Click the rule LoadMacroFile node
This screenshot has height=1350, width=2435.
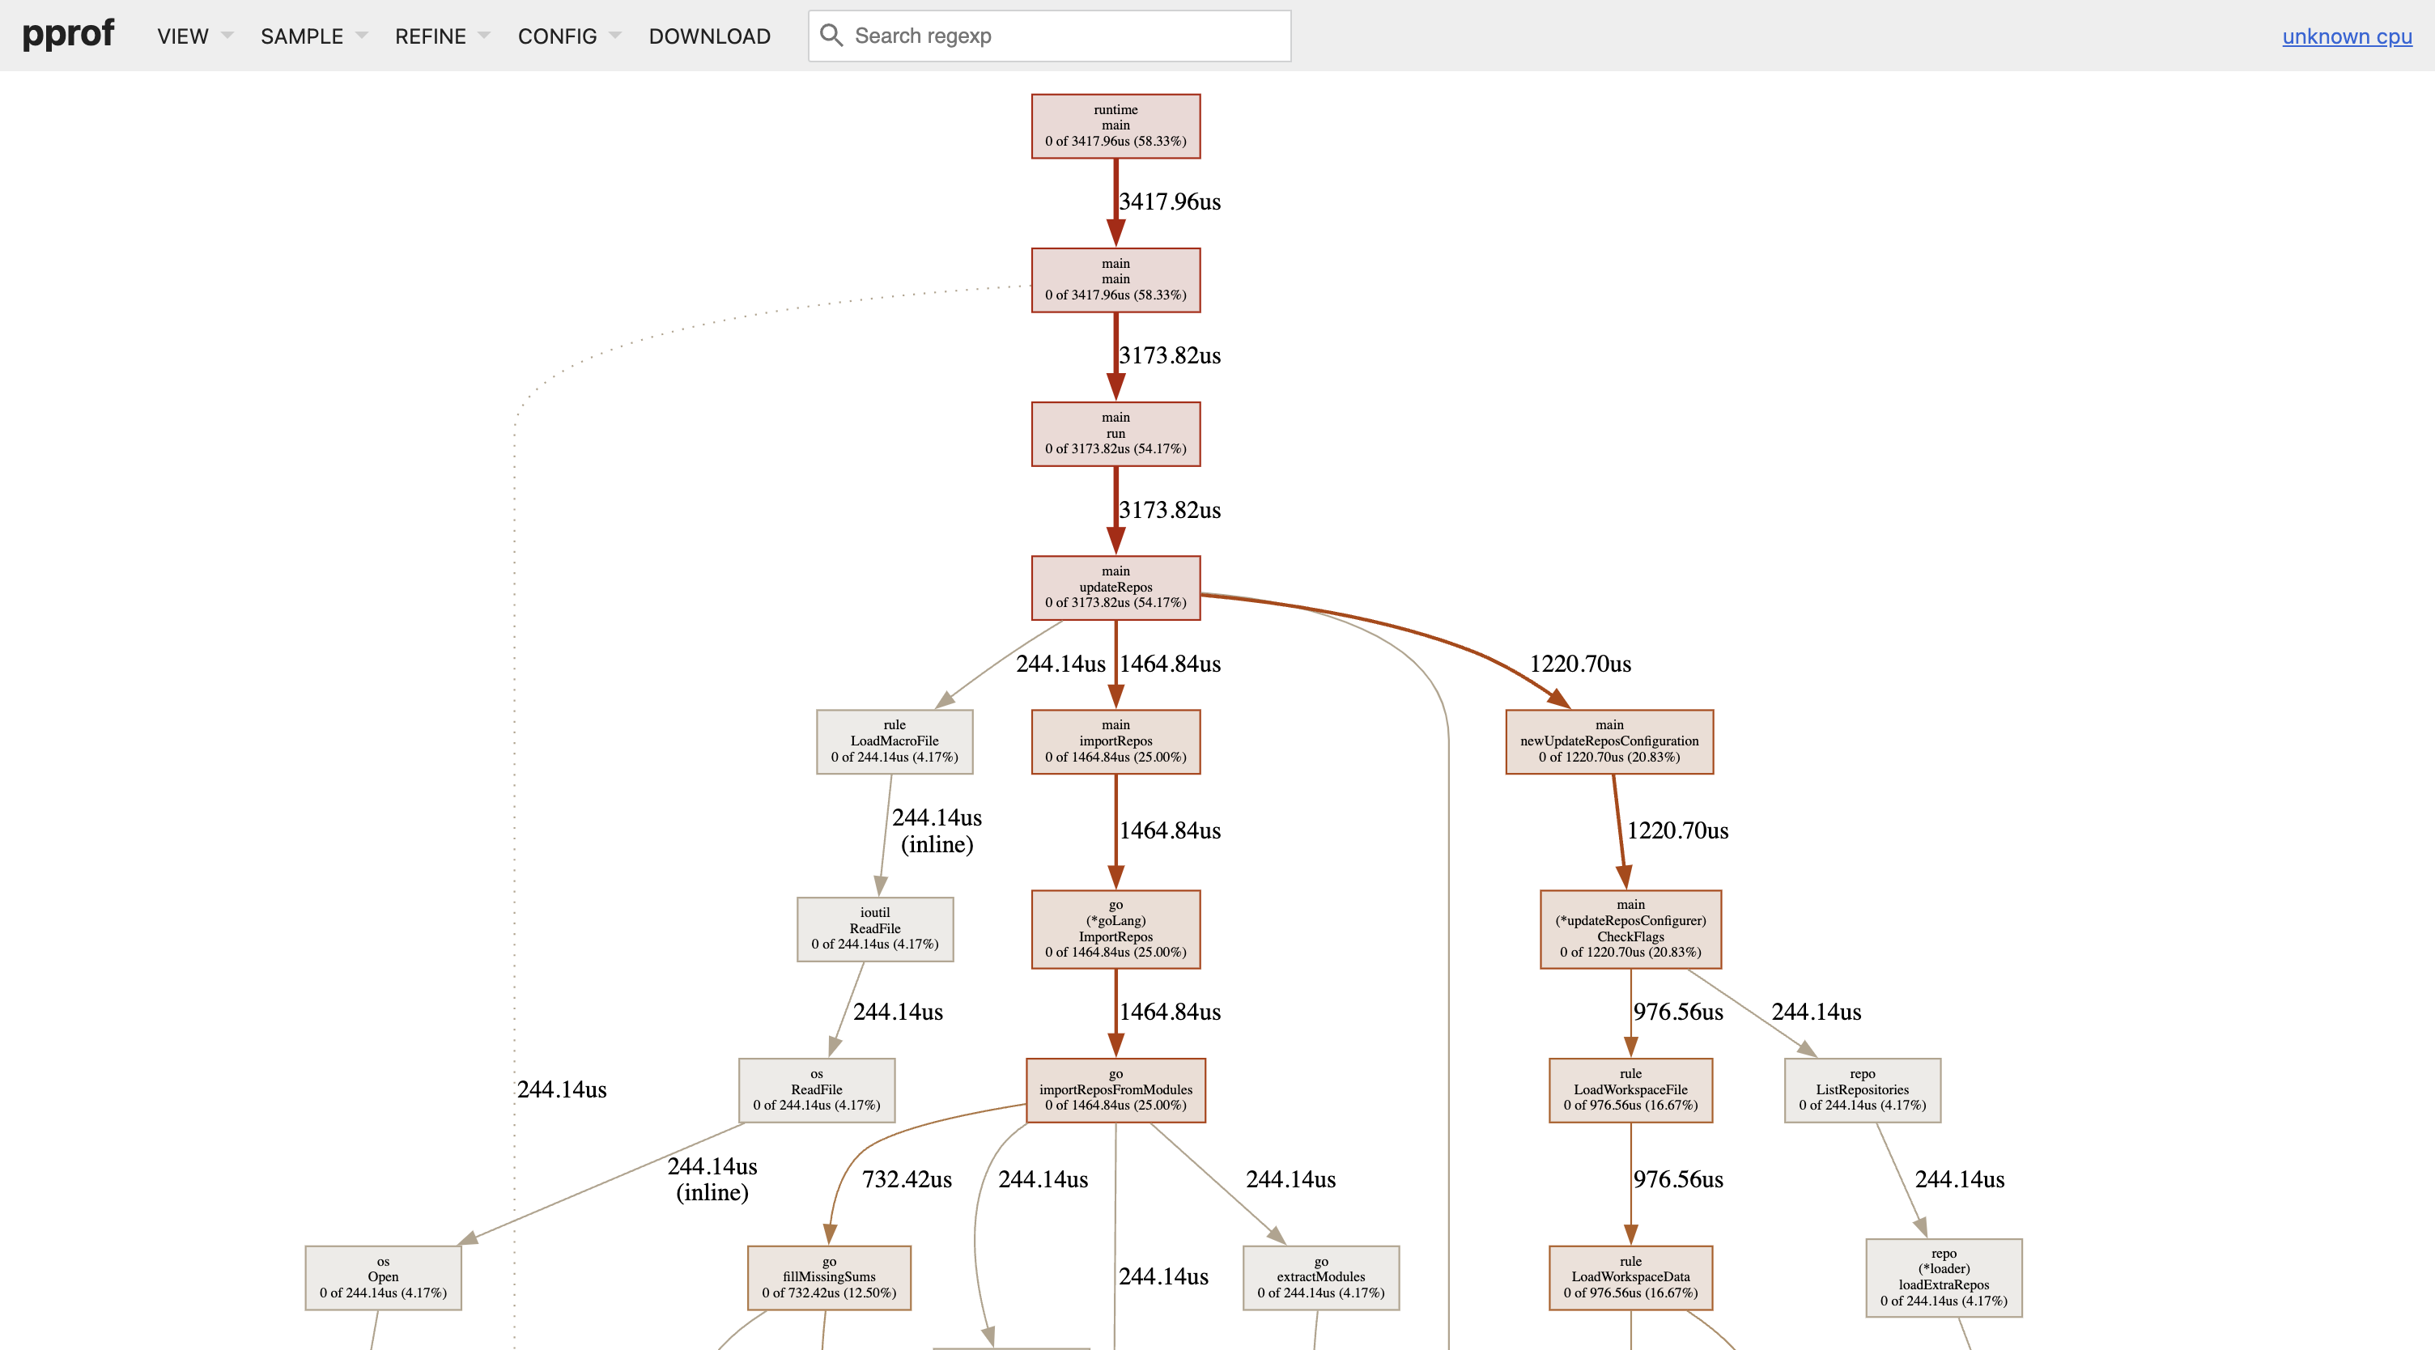click(895, 741)
